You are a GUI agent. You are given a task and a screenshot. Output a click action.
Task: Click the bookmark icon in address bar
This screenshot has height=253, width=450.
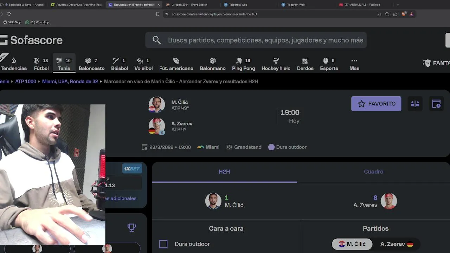coord(157,14)
